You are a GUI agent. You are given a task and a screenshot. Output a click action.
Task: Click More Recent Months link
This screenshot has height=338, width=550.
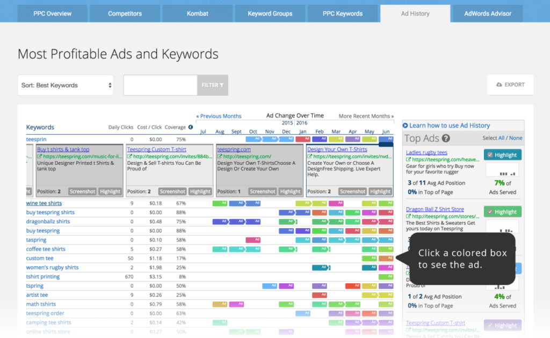[366, 116]
